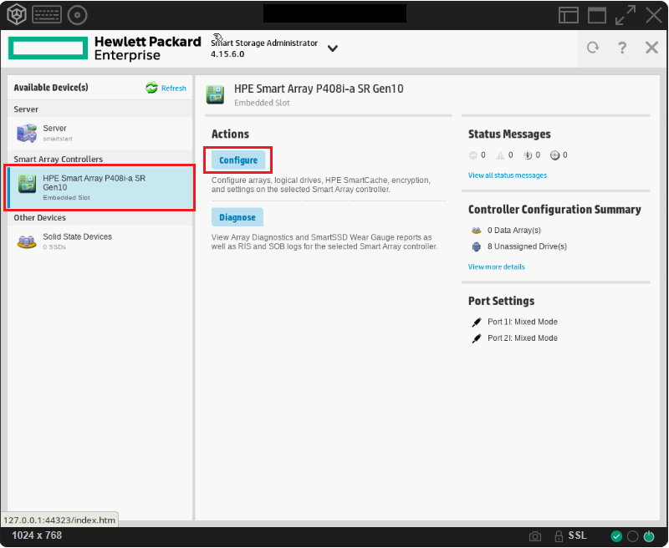Image resolution: width=669 pixels, height=548 pixels.
Task: Click the 0 Data Array(s) text
Action: 514,231
